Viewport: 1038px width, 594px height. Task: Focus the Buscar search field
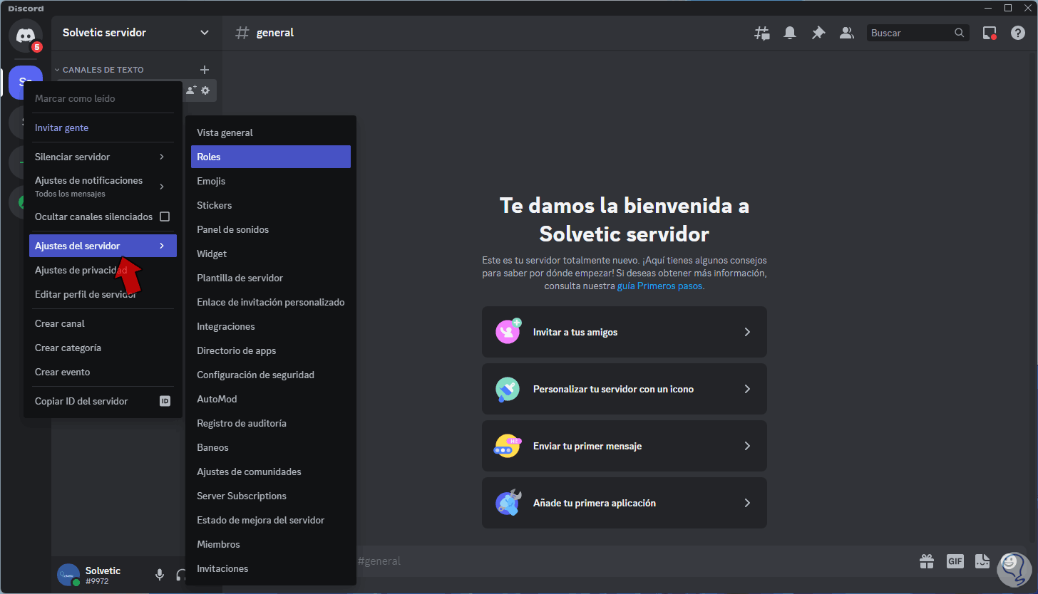pyautogui.click(x=918, y=33)
